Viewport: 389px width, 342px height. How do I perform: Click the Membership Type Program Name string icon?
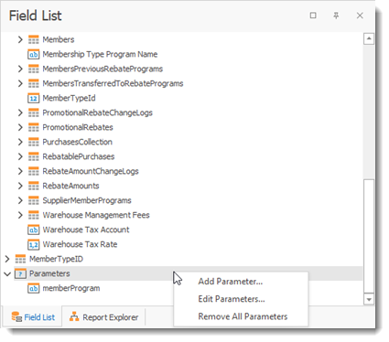[x=34, y=54]
